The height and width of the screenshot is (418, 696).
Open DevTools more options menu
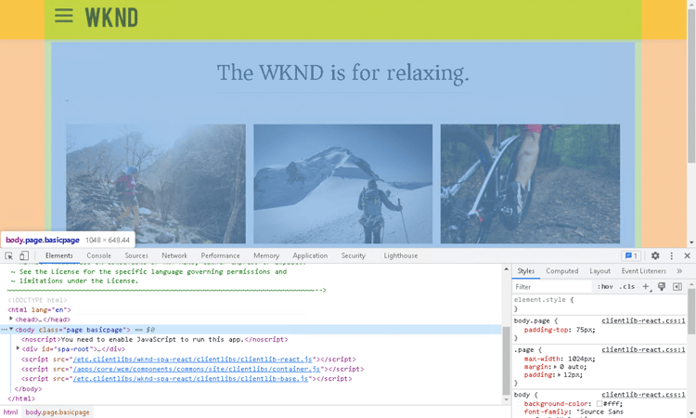671,255
